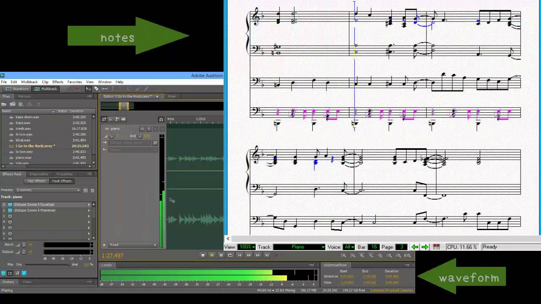Image resolution: width=541 pixels, height=304 pixels.
Task: Open the Effects Rack panel options menu icon
Action: pyautogui.click(x=89, y=174)
